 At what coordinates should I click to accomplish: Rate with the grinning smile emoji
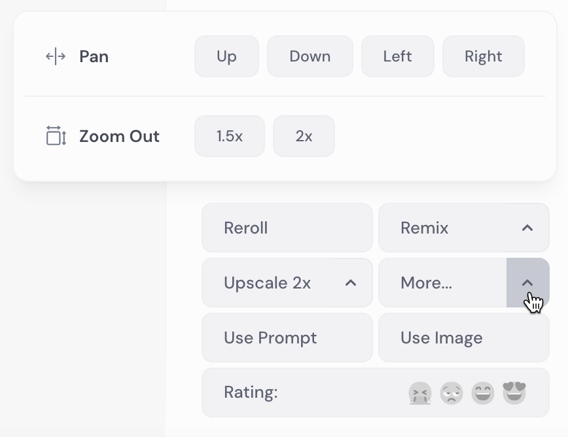483,393
